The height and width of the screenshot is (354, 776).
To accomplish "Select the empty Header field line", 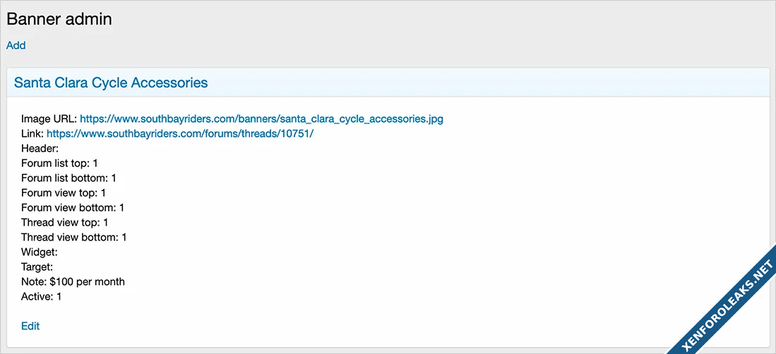I will coord(40,148).
